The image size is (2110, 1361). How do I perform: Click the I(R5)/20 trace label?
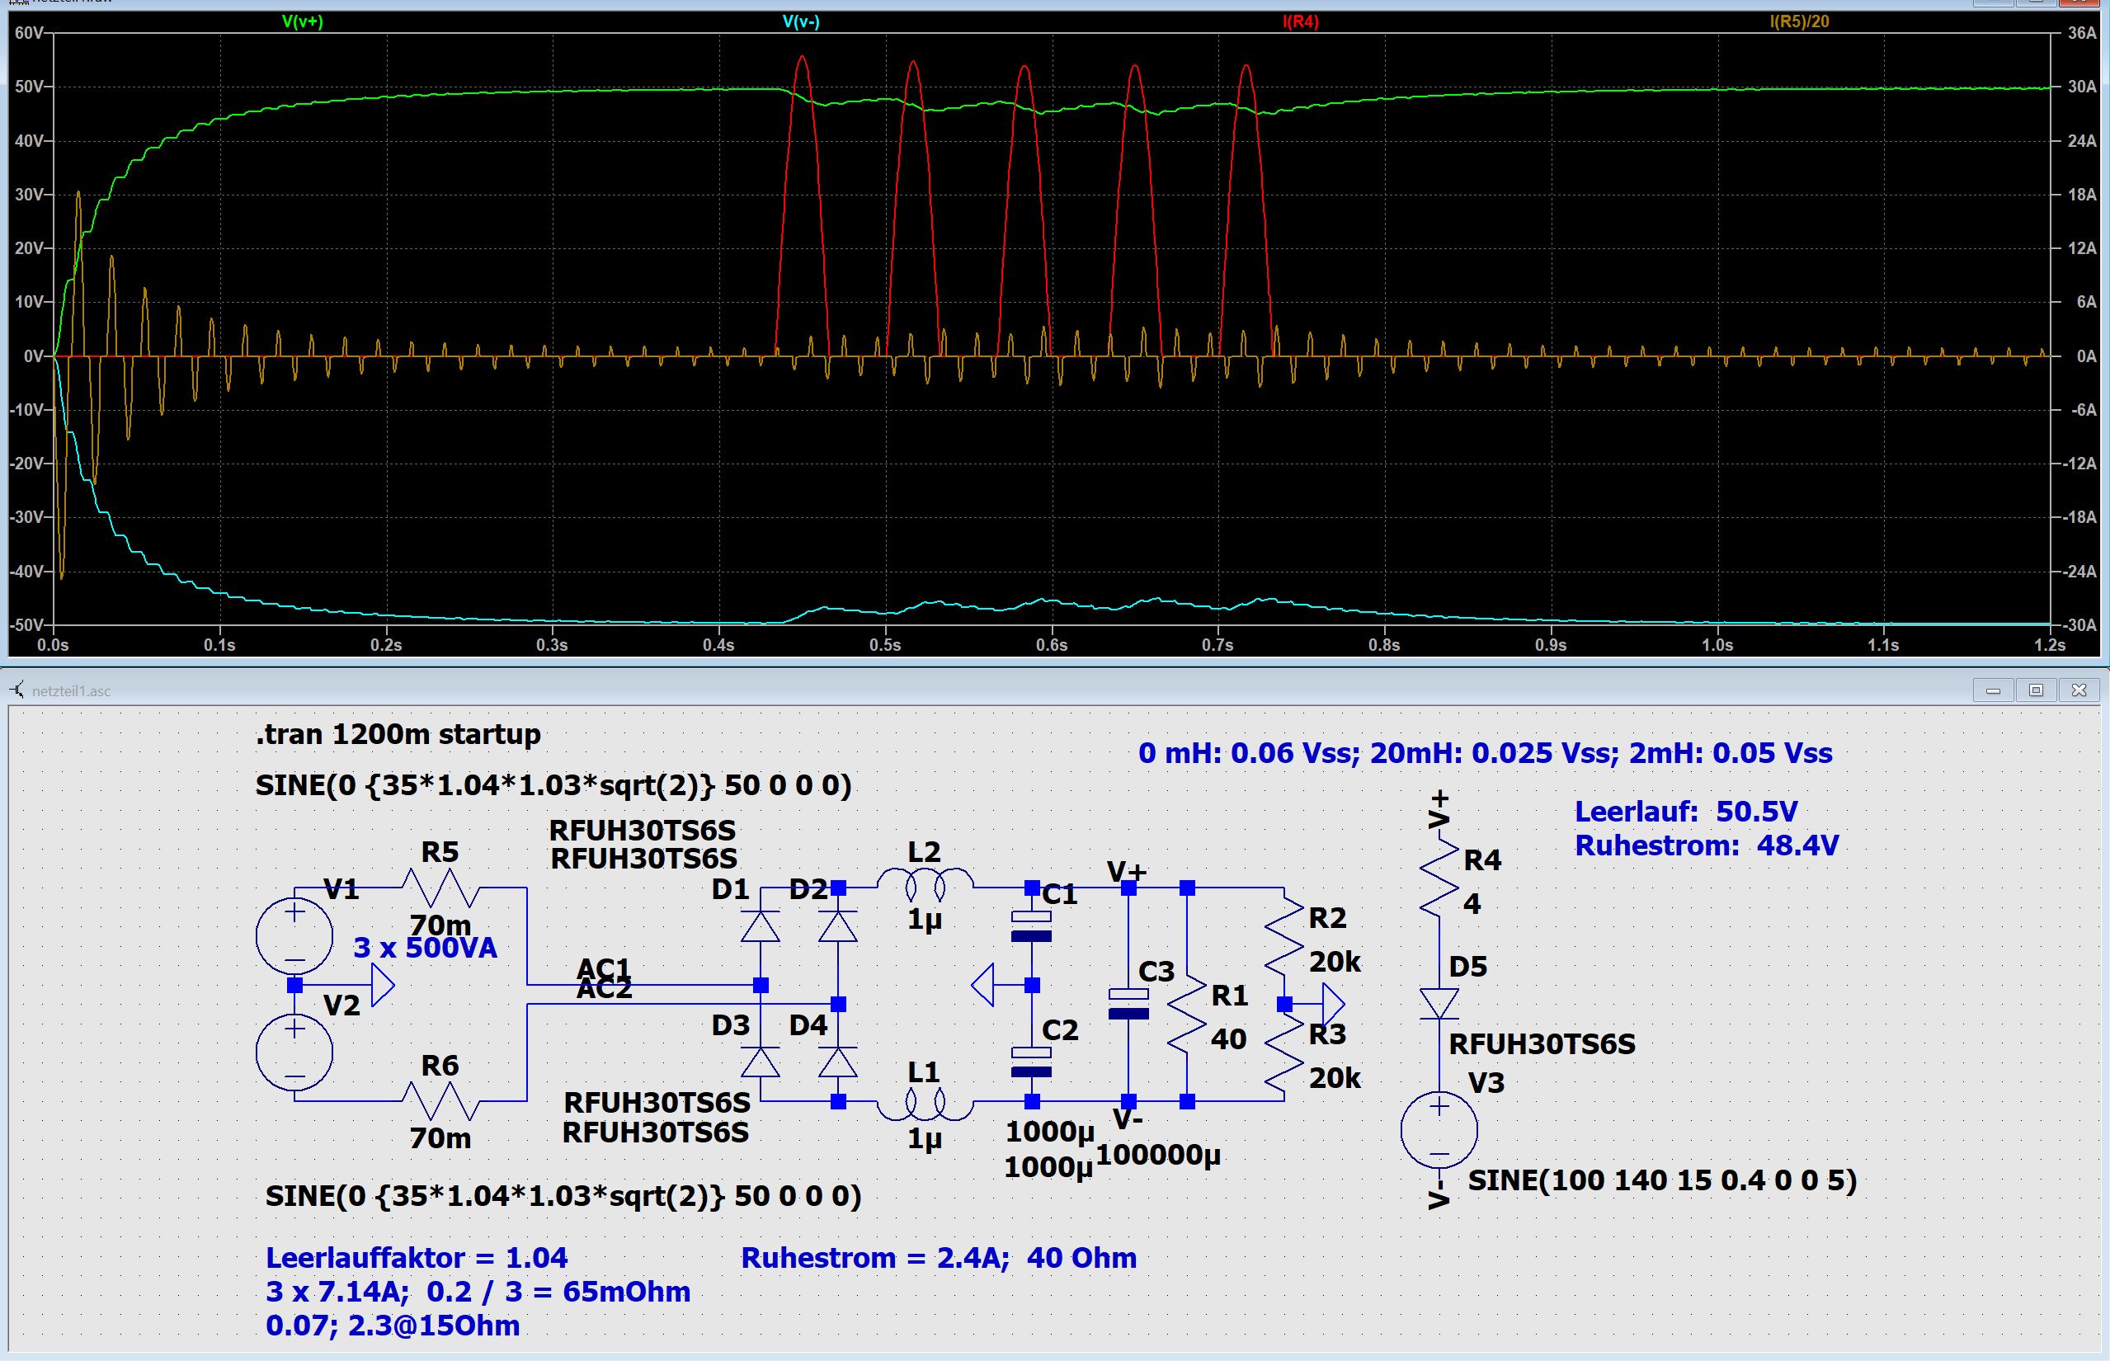click(x=1799, y=21)
